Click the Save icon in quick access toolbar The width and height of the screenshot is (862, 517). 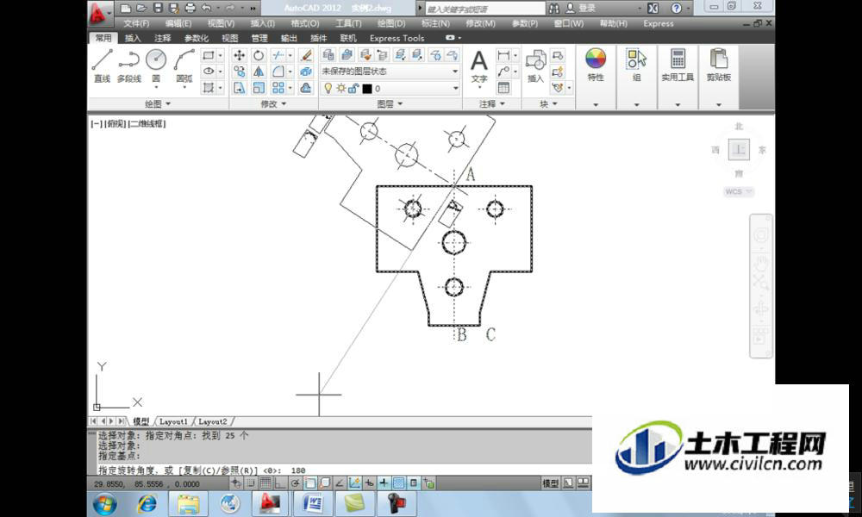pyautogui.click(x=158, y=8)
